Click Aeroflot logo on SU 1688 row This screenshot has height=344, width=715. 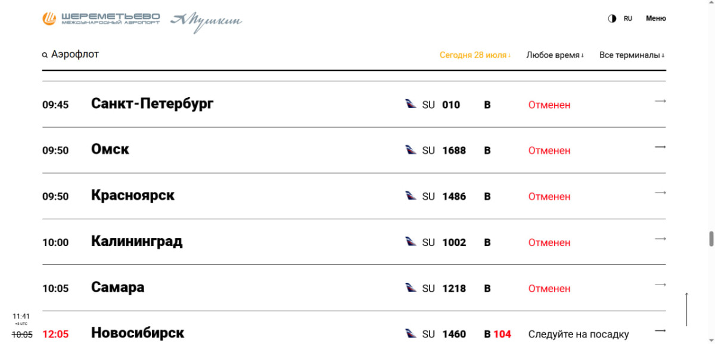click(411, 150)
